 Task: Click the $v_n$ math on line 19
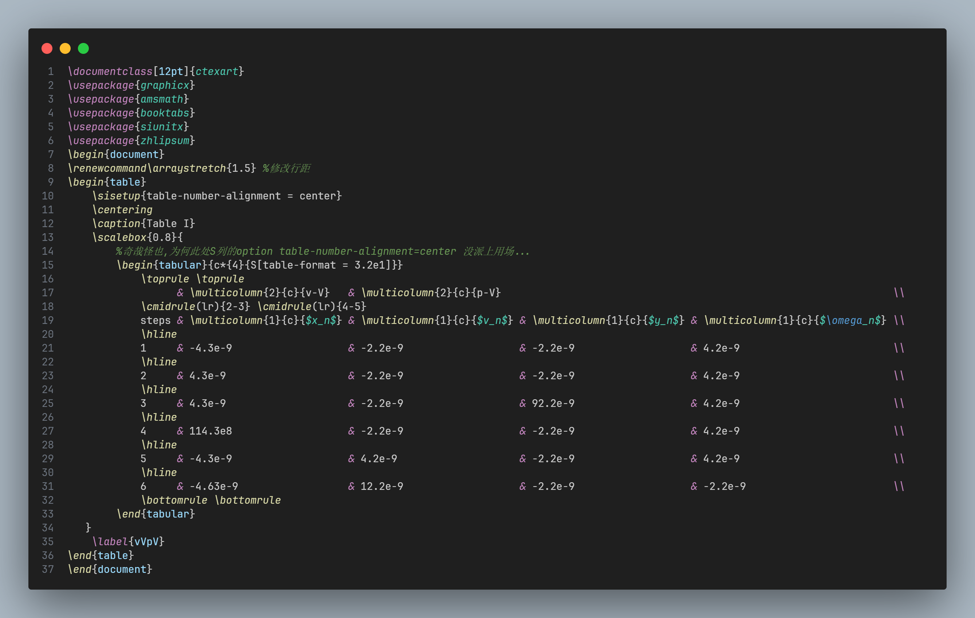click(x=492, y=321)
